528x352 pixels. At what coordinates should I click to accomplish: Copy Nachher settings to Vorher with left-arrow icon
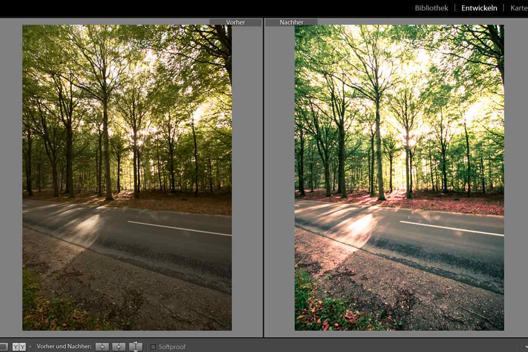click(x=119, y=347)
